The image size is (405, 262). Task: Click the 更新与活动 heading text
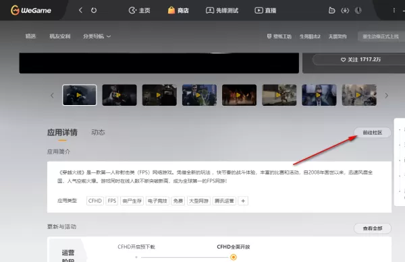pyautogui.click(x=61, y=227)
